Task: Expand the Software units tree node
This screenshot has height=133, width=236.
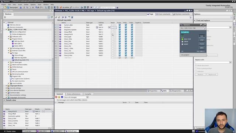Action: [8, 37]
